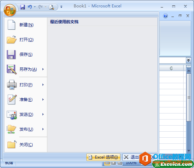Select column G header
The height and width of the screenshot is (168, 194).
coord(171,68)
